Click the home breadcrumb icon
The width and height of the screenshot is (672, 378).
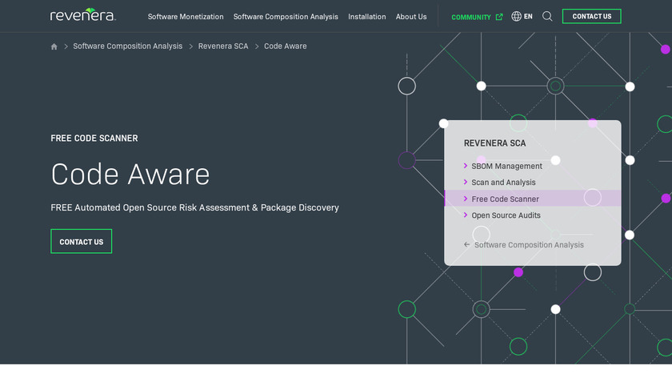54,46
